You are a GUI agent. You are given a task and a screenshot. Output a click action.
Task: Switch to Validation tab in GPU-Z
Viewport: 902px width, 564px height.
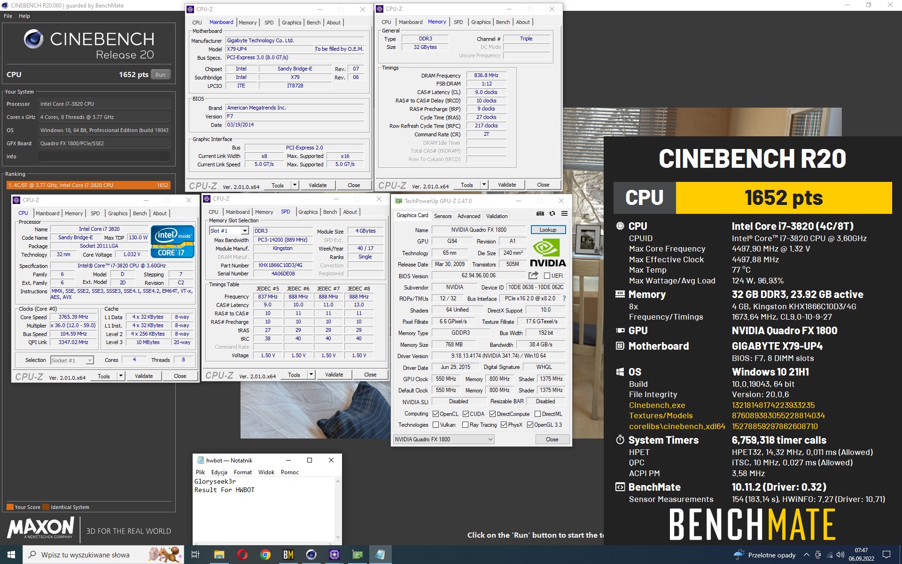pyautogui.click(x=497, y=216)
